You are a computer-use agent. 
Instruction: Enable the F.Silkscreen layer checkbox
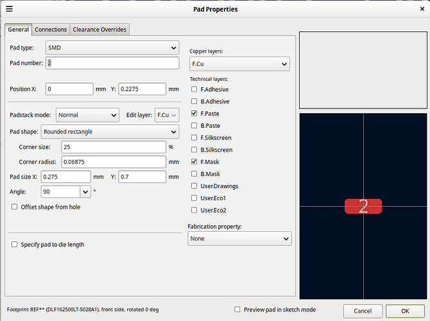pos(194,138)
